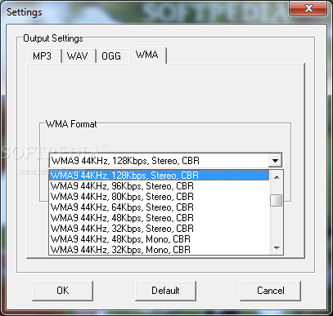The image size is (333, 316).
Task: Confirm settings with the OK button
Action: [63, 291]
